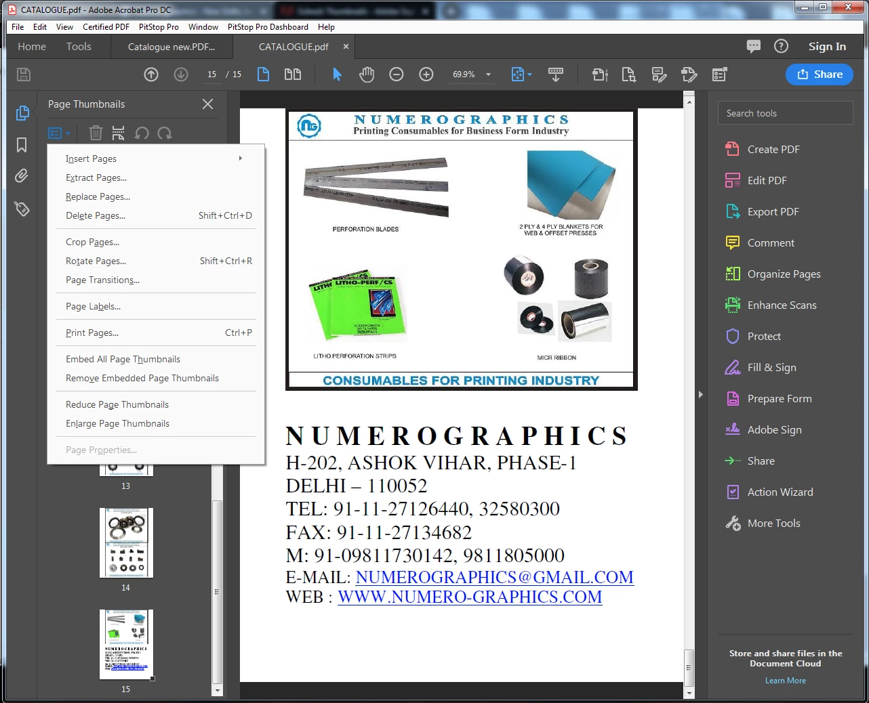The height and width of the screenshot is (703, 869).
Task: Open the Action Wizard tool
Action: point(769,492)
